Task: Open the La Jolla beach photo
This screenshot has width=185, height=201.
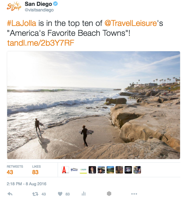Action: click(94, 105)
